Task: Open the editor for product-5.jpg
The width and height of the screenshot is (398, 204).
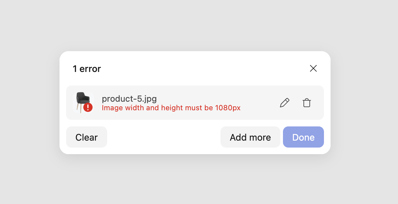Action: 285,103
